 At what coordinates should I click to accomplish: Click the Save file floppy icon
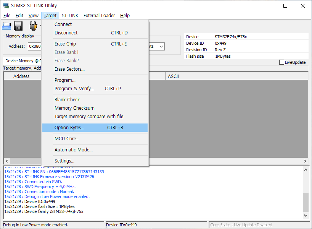(18, 26)
